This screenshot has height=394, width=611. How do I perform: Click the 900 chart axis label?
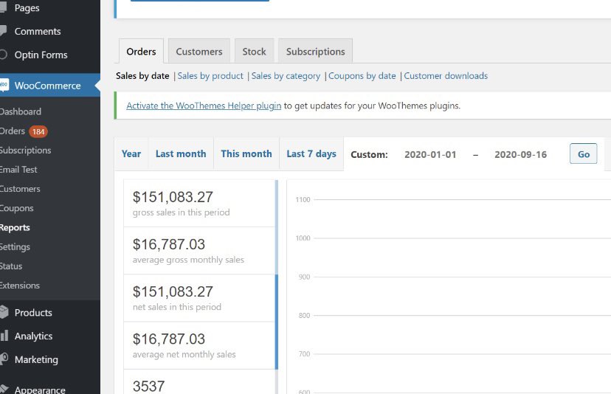click(304, 277)
